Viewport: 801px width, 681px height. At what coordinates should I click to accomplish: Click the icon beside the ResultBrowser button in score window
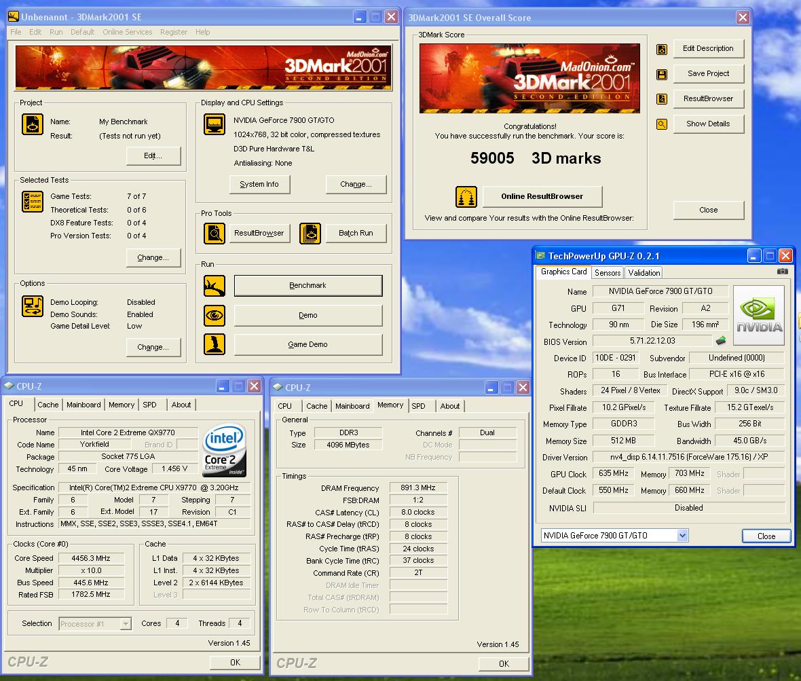[x=662, y=99]
